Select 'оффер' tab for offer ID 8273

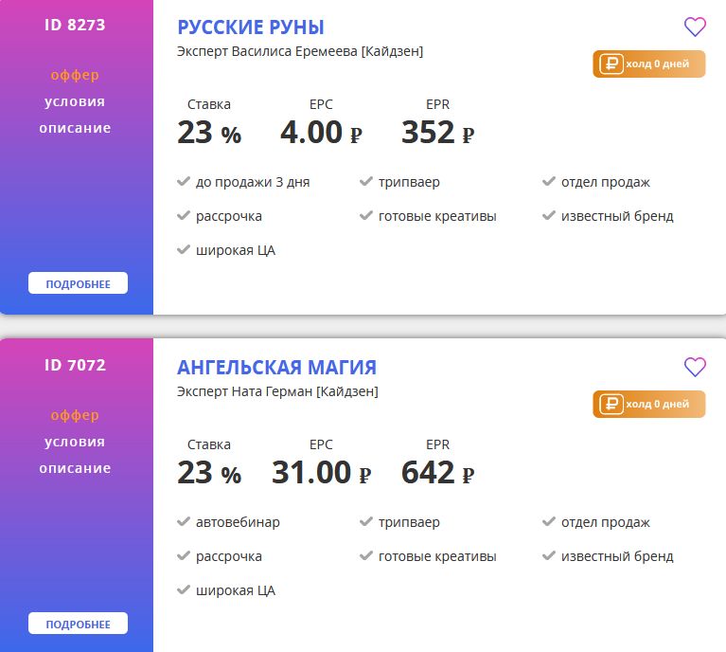click(x=75, y=75)
